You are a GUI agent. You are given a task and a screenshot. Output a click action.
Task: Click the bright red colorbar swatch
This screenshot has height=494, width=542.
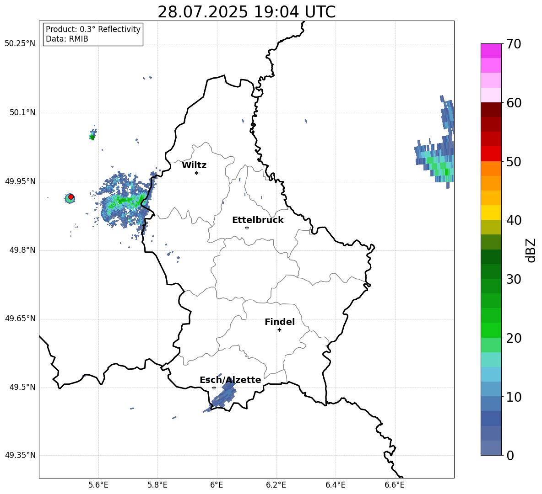(x=491, y=154)
